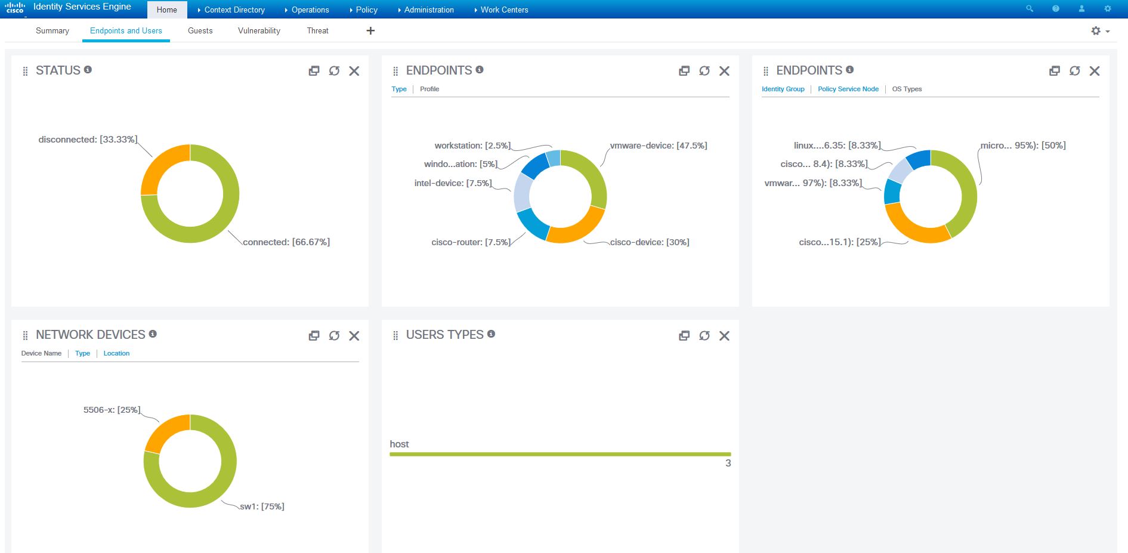Screen dimensions: 1128x553
Task: Open dashboard settings gear dropdown
Action: [1100, 31]
